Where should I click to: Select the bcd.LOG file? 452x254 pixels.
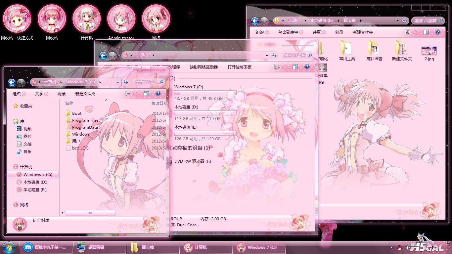pyautogui.click(x=77, y=148)
